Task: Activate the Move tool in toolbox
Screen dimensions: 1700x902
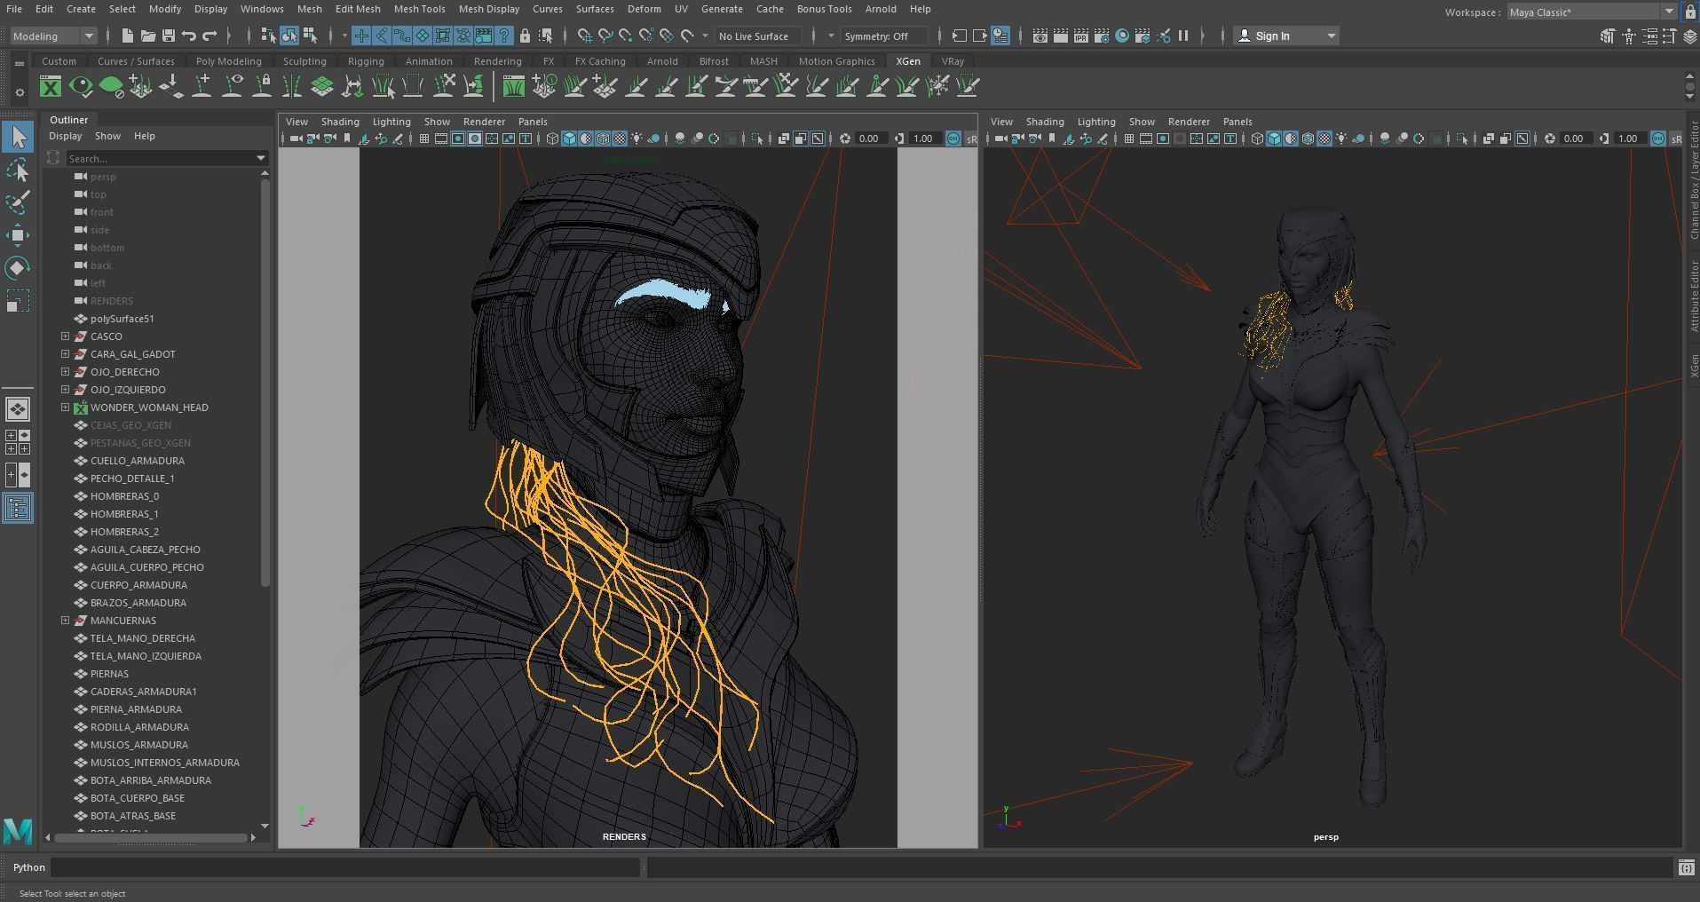Action: click(x=18, y=235)
